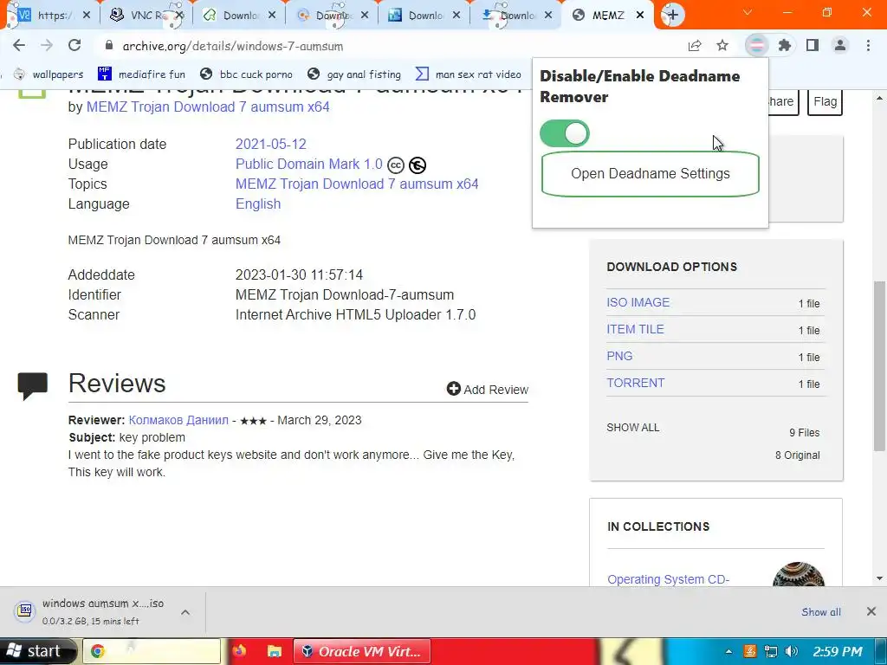
Task: Click the address bar URL
Action: [x=233, y=47]
